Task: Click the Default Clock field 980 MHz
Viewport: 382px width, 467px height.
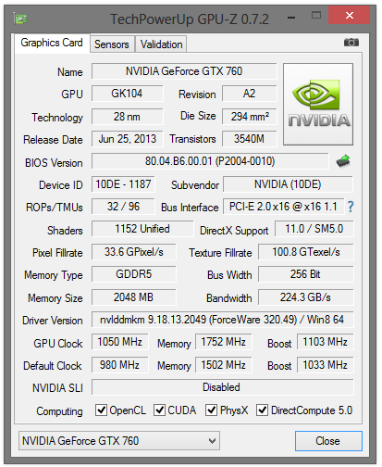Action: 119,365
